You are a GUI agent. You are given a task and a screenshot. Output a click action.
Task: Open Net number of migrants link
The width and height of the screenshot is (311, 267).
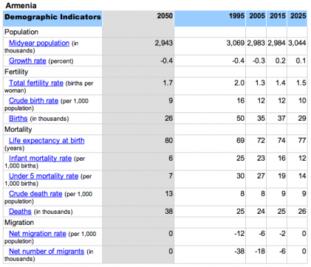[46, 251]
